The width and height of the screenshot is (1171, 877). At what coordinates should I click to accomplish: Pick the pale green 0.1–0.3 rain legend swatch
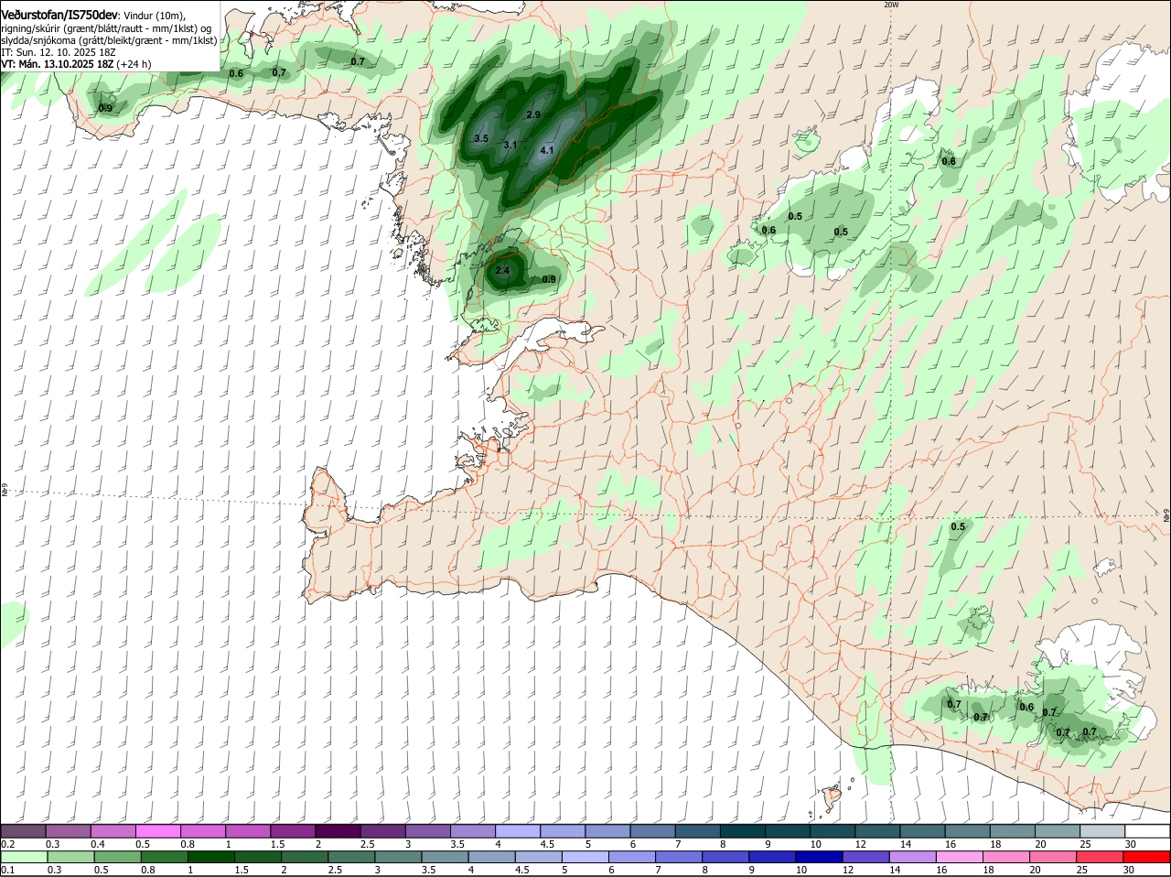point(24,857)
